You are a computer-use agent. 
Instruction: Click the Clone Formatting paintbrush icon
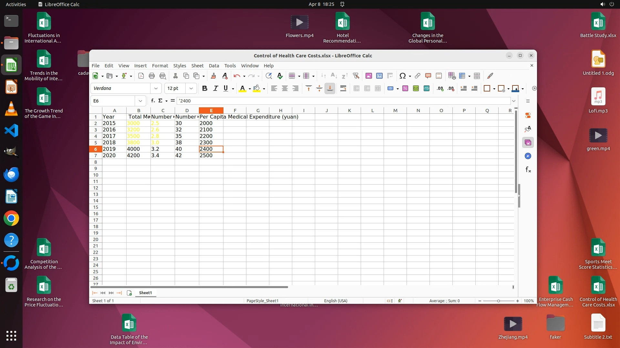point(213,76)
